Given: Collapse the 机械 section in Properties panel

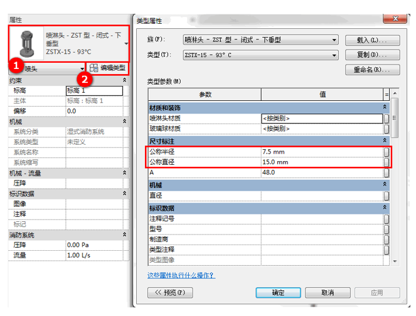Looking at the screenshot, I should coord(124,122).
